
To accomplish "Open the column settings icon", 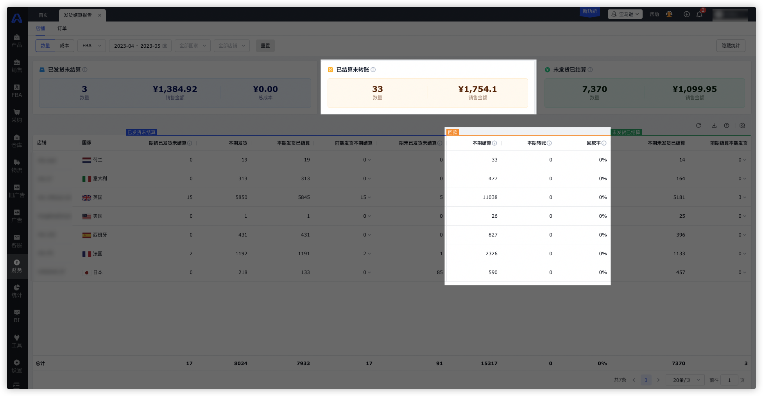I will [742, 125].
